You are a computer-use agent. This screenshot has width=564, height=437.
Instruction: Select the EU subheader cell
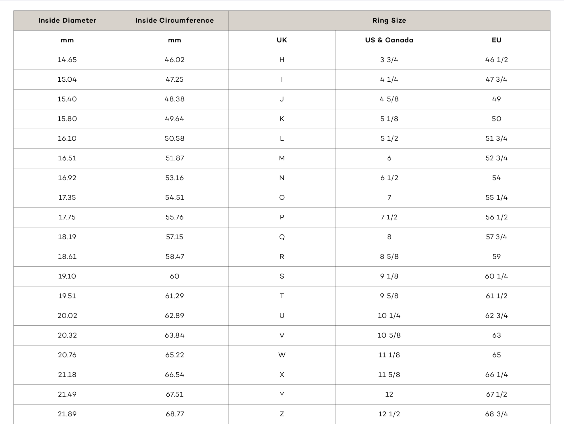(496, 40)
